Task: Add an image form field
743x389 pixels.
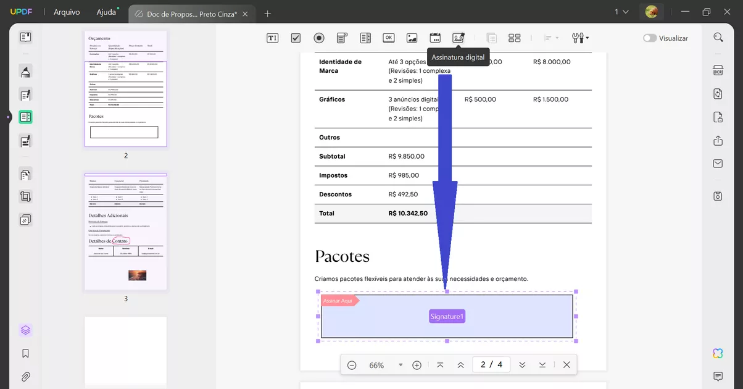Action: pyautogui.click(x=412, y=38)
